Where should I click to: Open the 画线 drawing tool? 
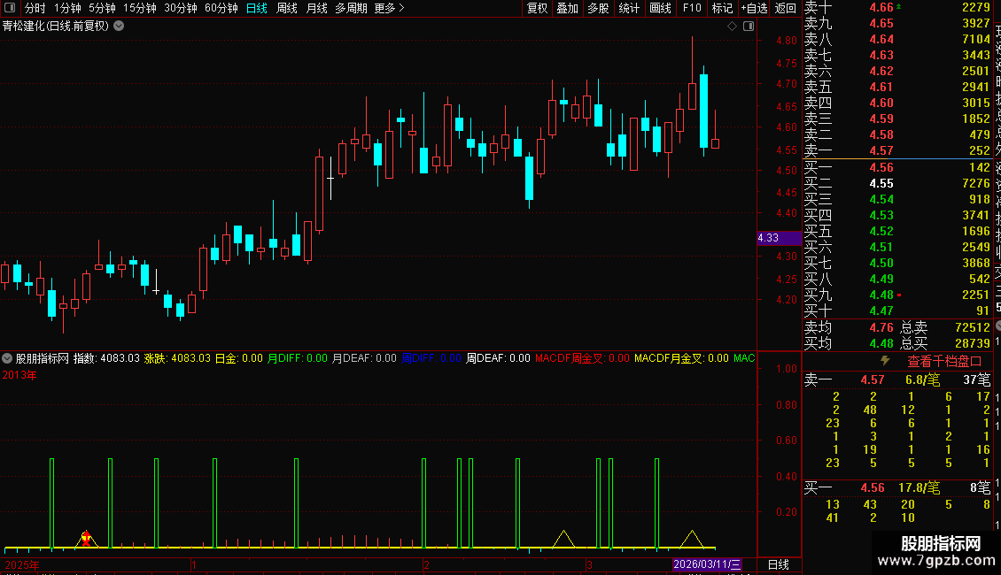pos(660,8)
